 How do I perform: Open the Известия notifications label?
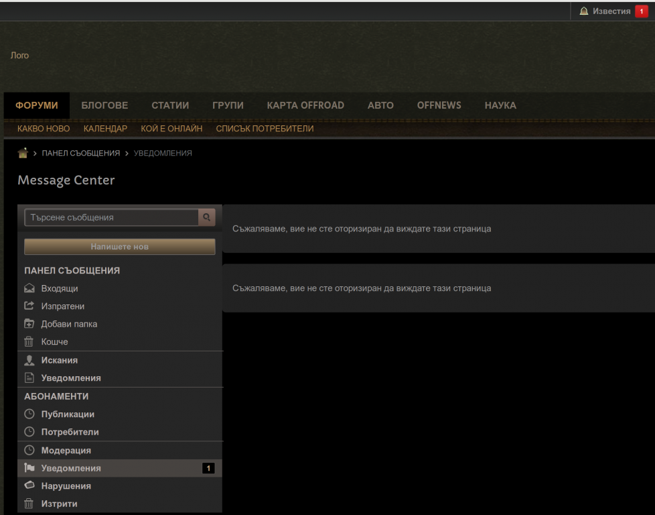tap(611, 11)
